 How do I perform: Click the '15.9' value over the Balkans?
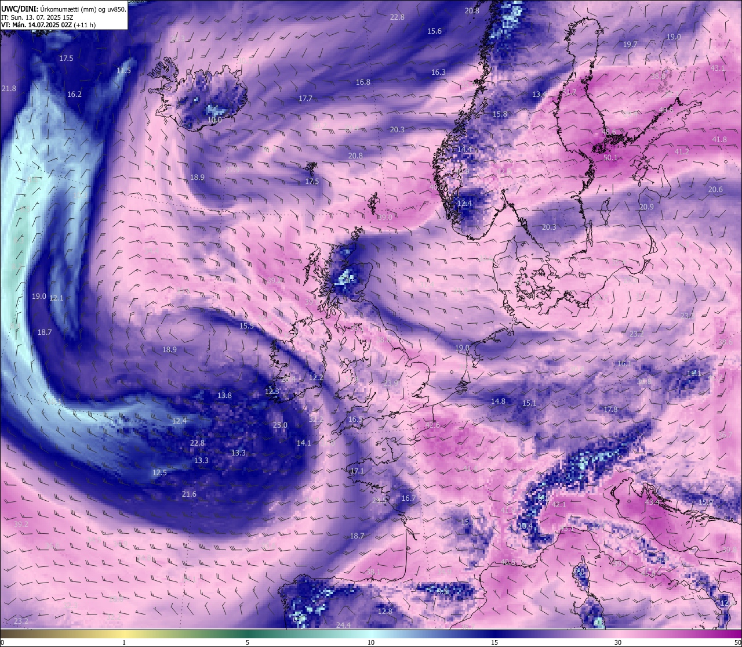705,503
